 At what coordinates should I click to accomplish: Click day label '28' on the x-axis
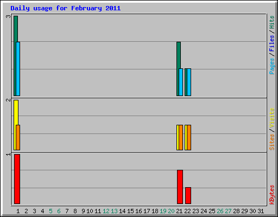point(236,211)
